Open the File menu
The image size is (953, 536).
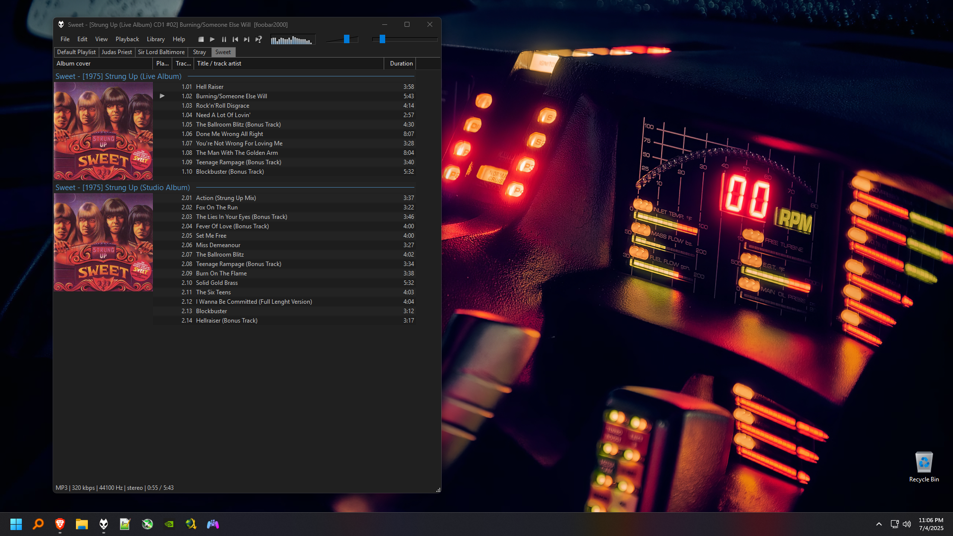[x=65, y=39]
